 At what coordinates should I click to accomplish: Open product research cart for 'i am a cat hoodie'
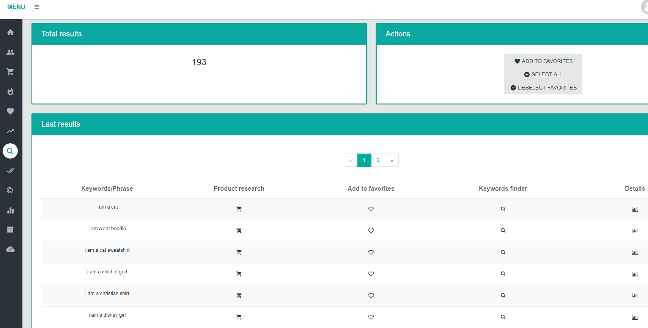(239, 231)
